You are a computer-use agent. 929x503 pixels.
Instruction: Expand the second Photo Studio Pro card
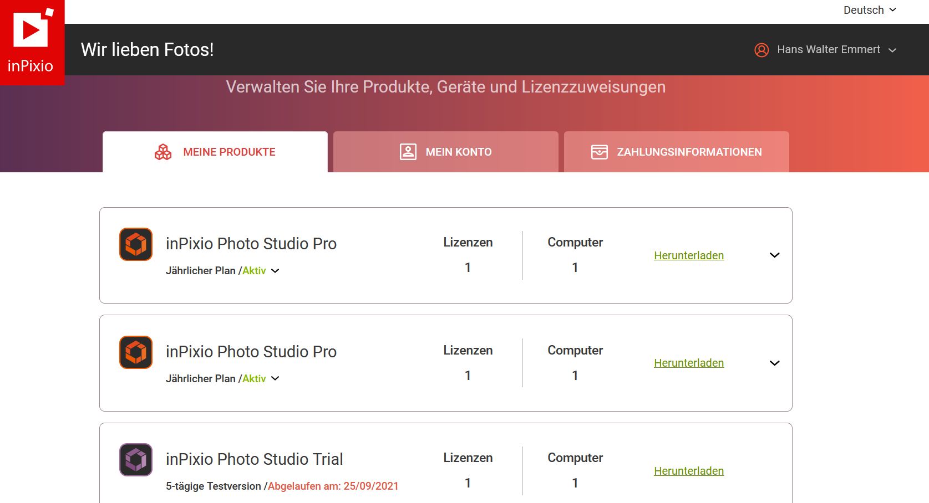pos(775,363)
